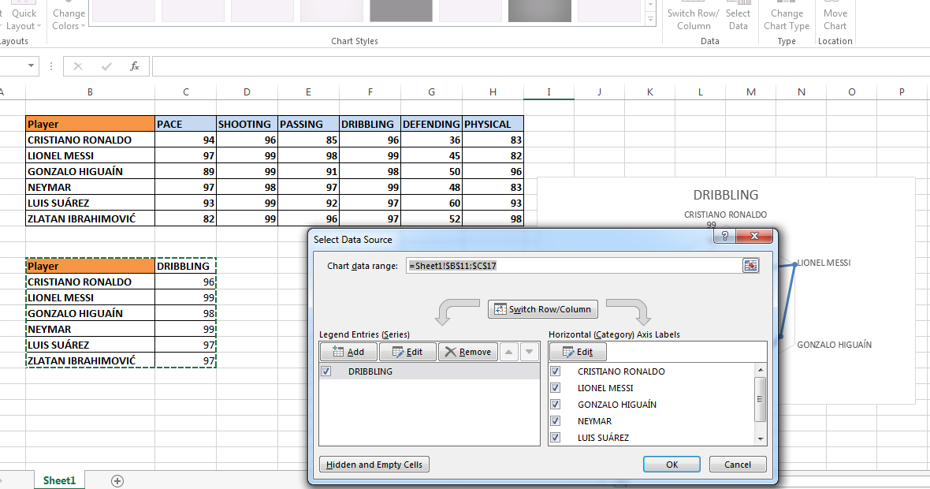The height and width of the screenshot is (489, 930).
Task: Uncheck the DRIBBLING series checkbox
Action: coord(326,371)
